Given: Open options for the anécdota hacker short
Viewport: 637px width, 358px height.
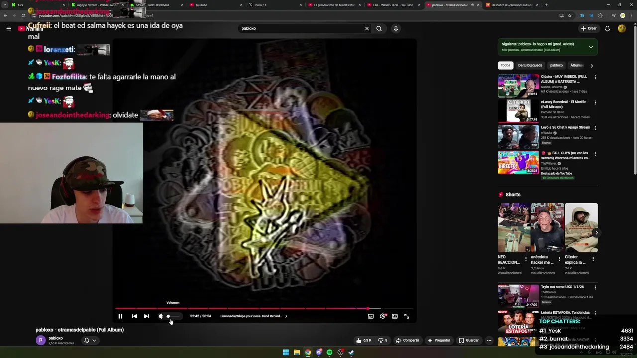Looking at the screenshot, I should pos(559,259).
